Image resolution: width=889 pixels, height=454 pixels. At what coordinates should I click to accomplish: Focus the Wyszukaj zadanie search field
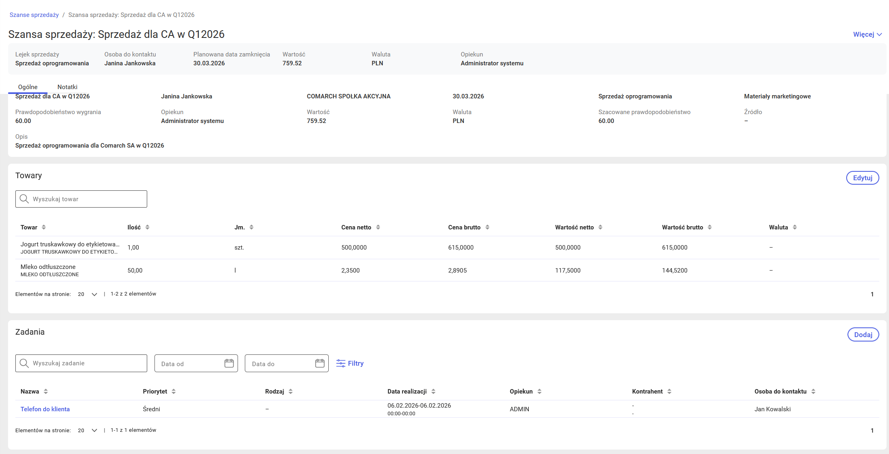tap(87, 363)
